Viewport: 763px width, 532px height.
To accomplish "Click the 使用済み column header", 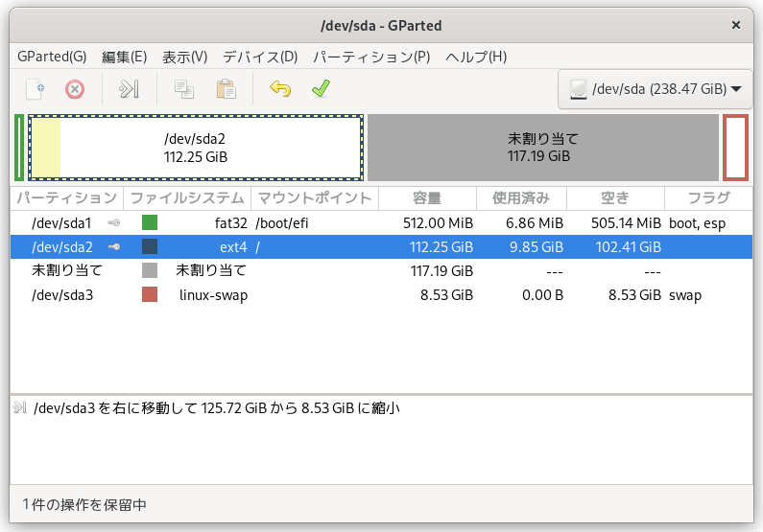I will [521, 197].
